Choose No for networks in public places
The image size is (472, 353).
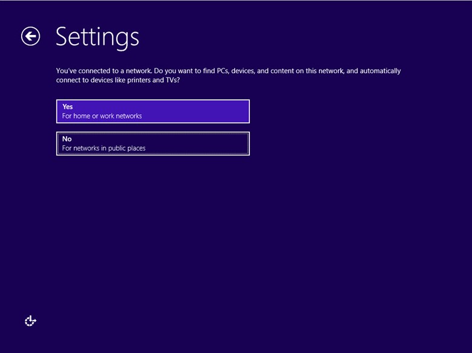(153, 144)
